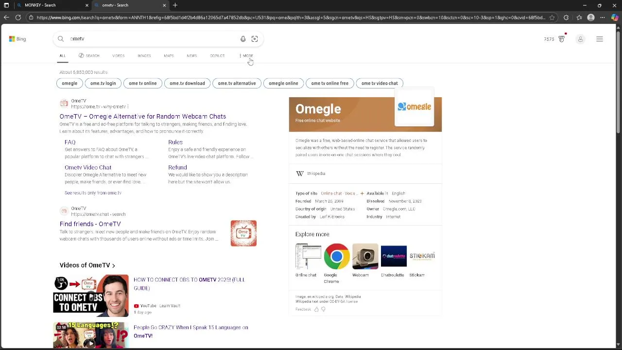The height and width of the screenshot is (350, 622).
Task: Click the Bing account sign-in icon
Action: coord(580,39)
